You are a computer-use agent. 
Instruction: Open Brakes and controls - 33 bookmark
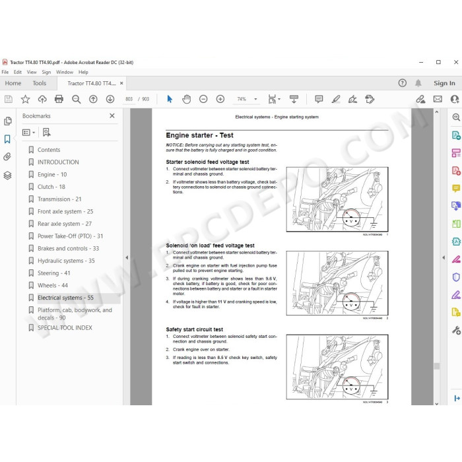[x=68, y=248]
